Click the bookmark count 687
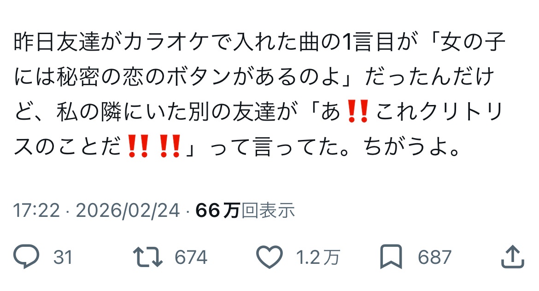This screenshot has width=539, height=291. click(x=434, y=257)
